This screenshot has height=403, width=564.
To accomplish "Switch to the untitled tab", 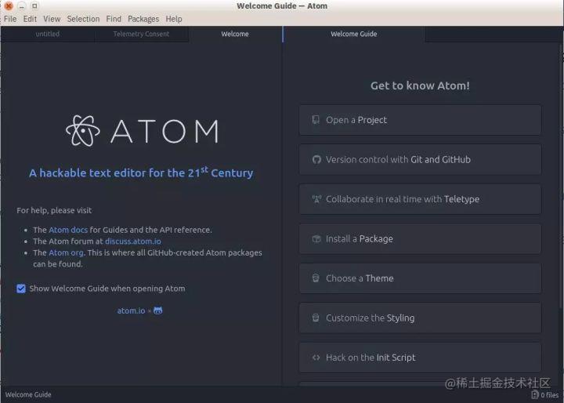I will pos(48,34).
